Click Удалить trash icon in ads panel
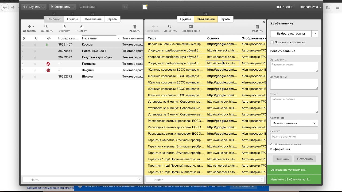Screen dimensions: 342x192 tap(258, 27)
